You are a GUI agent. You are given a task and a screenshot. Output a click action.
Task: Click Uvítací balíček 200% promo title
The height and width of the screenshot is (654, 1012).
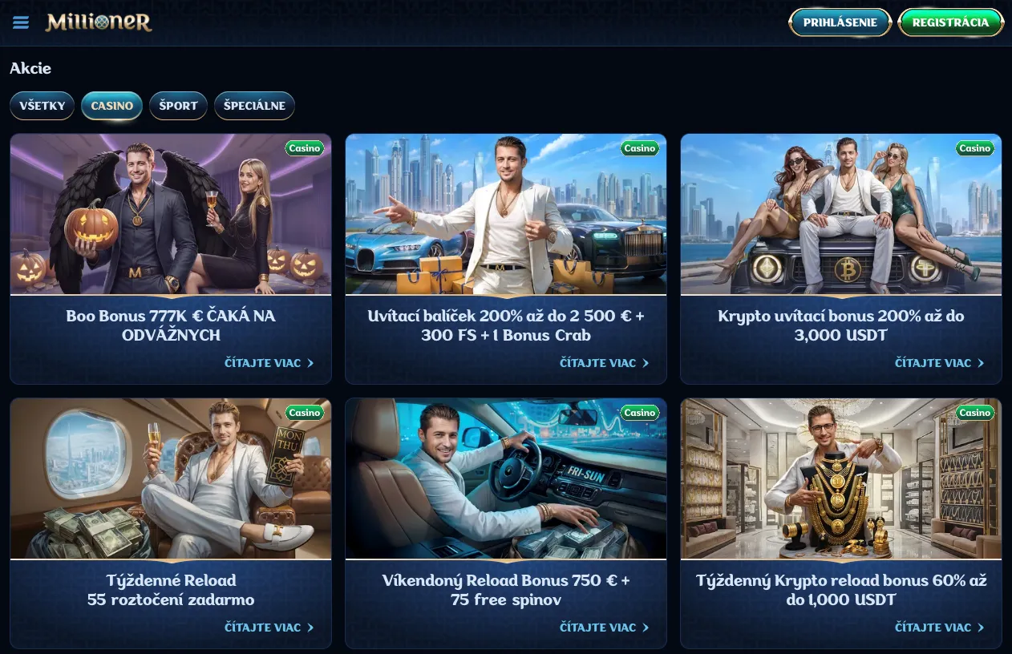point(506,325)
